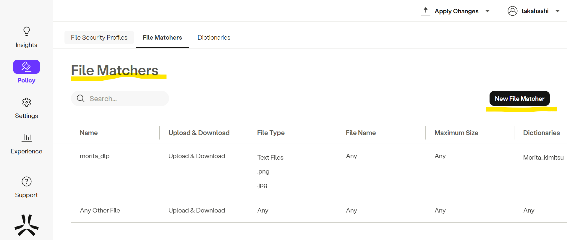Click the search magnifier icon
The height and width of the screenshot is (240, 567).
click(x=81, y=98)
